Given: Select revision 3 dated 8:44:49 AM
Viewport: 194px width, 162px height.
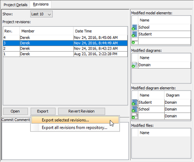Looking at the screenshot, I should pos(65,43).
